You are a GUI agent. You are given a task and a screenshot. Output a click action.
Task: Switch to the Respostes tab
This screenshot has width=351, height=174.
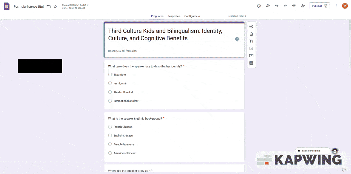click(174, 16)
